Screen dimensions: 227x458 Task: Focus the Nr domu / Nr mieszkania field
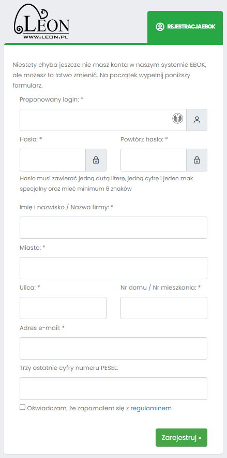pos(164,308)
